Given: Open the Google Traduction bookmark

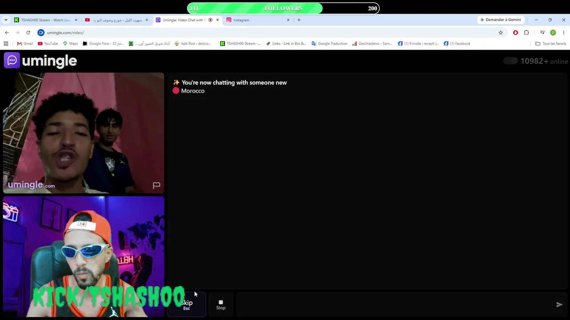Looking at the screenshot, I should click(x=330, y=44).
